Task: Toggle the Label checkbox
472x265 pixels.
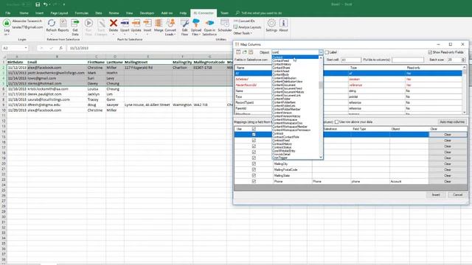Action: (x=327, y=52)
